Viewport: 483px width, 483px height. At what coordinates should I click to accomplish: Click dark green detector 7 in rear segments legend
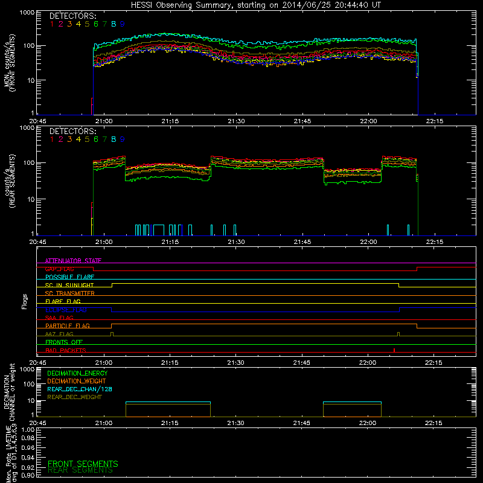104,139
